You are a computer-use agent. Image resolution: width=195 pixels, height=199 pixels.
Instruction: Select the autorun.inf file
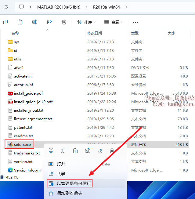(20, 85)
